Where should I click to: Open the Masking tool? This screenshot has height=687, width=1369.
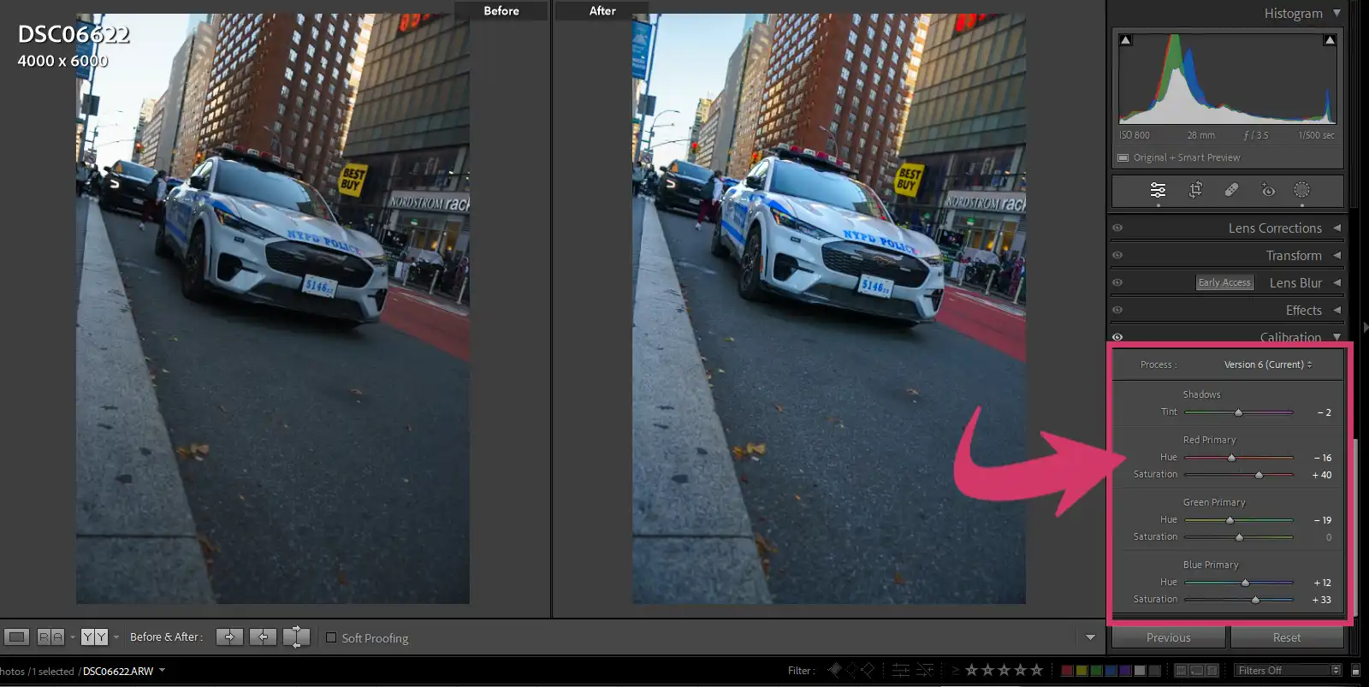(1301, 190)
